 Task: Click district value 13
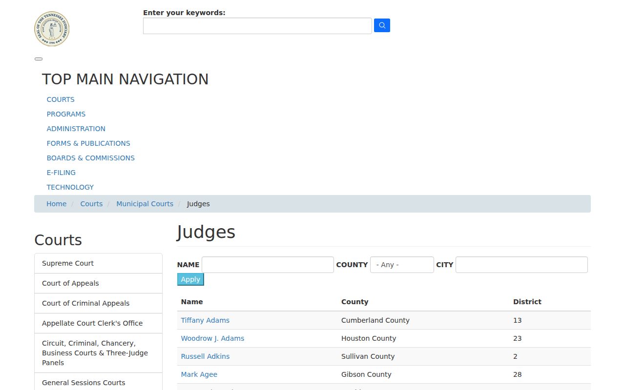pyautogui.click(x=518, y=320)
